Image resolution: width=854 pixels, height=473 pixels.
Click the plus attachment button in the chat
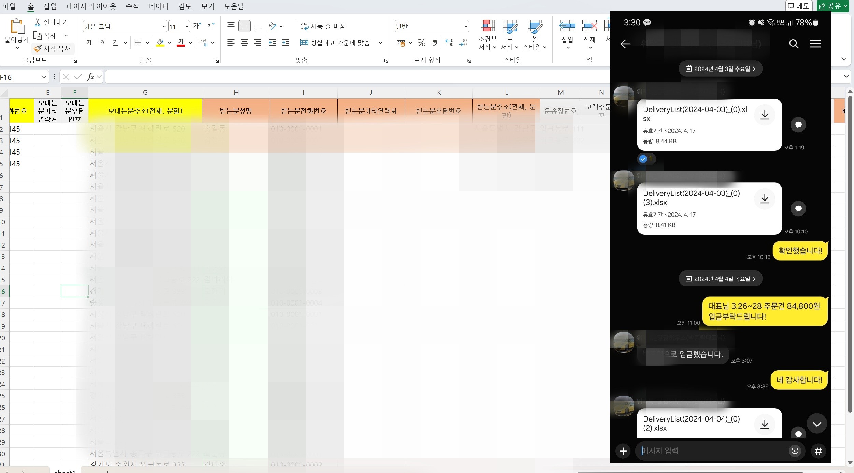click(x=623, y=451)
